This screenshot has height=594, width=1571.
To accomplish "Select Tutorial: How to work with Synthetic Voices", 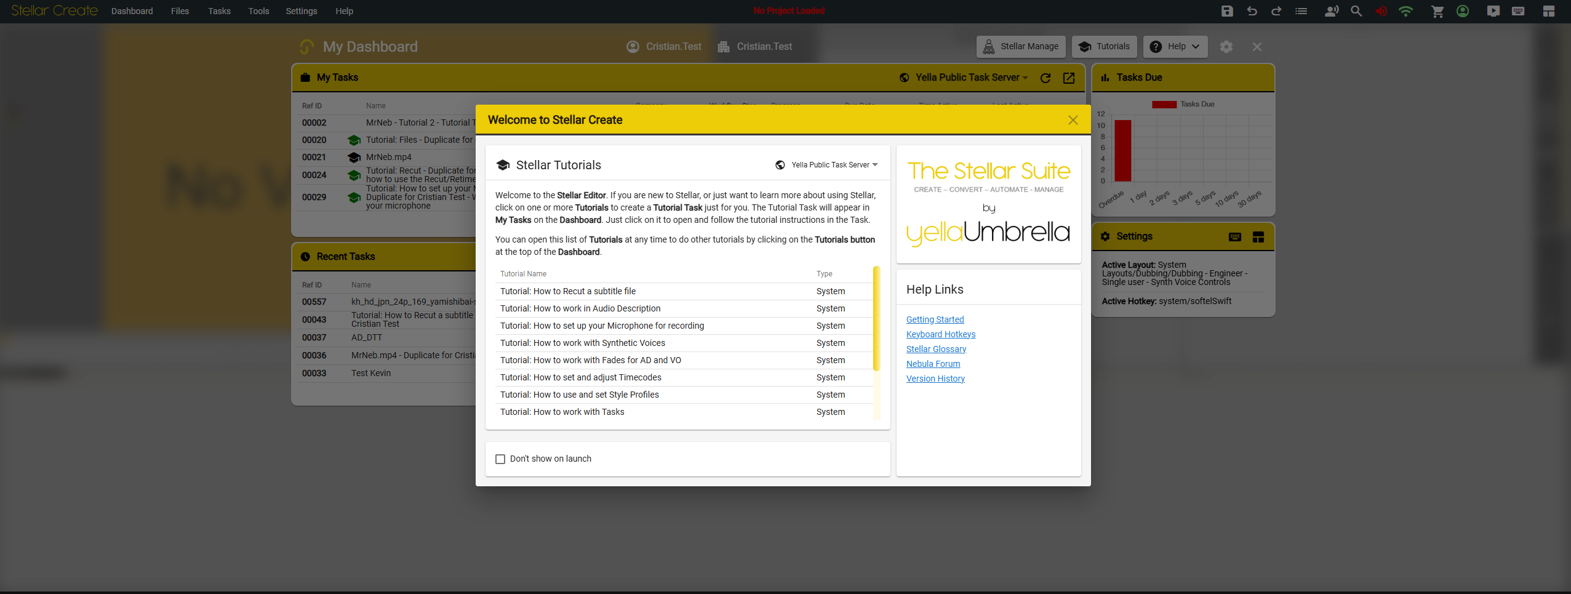I will point(684,343).
